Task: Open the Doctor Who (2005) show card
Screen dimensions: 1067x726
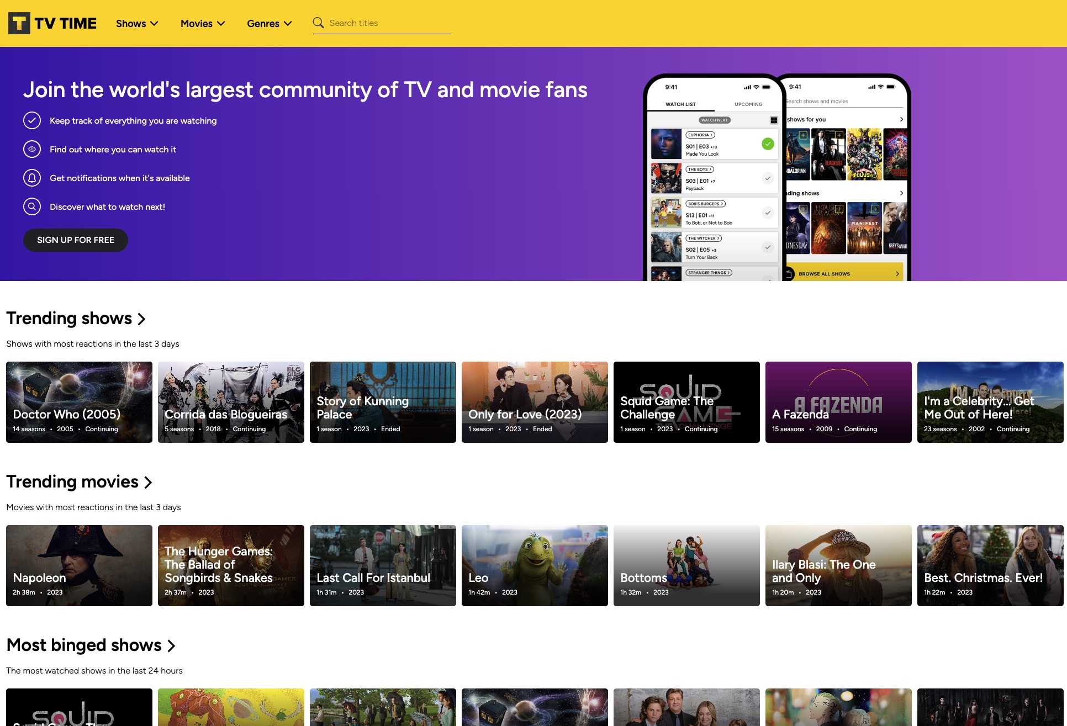Action: pyautogui.click(x=79, y=402)
